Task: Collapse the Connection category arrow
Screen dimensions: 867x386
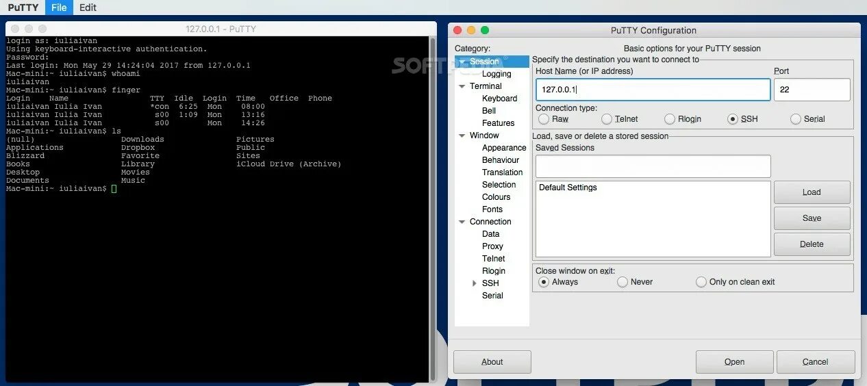Action: pyautogui.click(x=462, y=222)
